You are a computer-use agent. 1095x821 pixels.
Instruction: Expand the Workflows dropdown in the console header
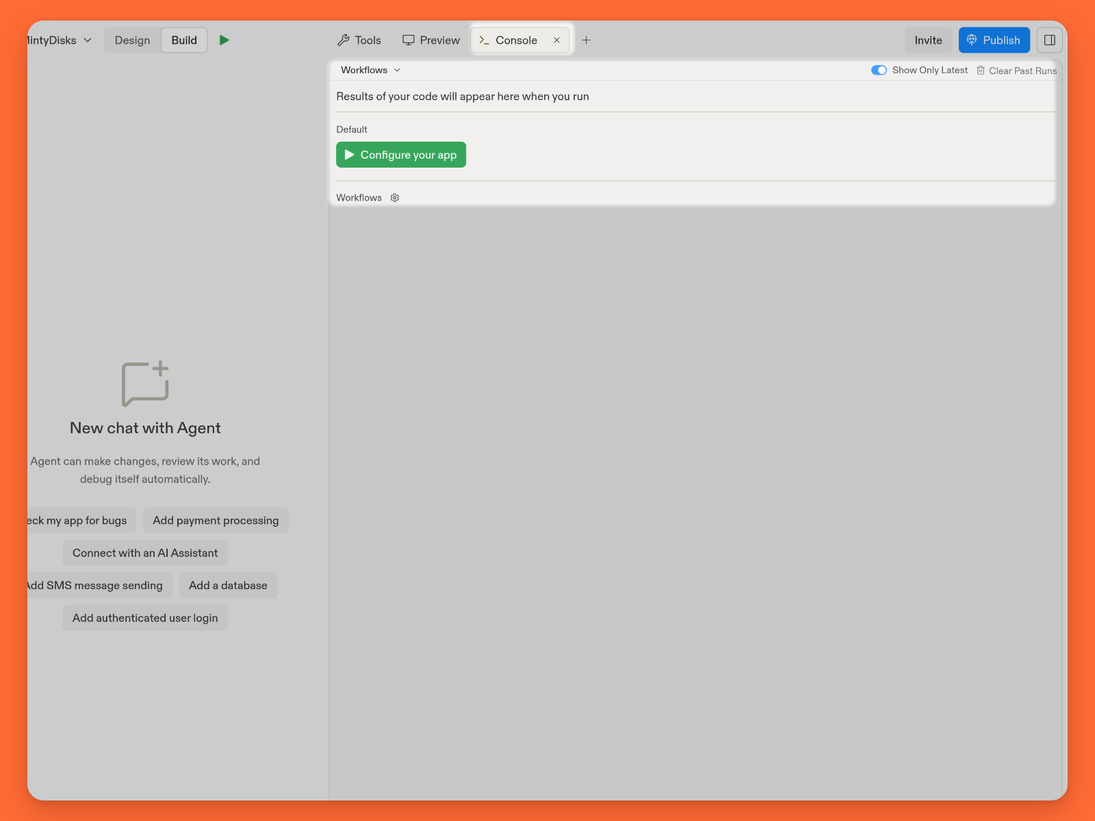[370, 70]
